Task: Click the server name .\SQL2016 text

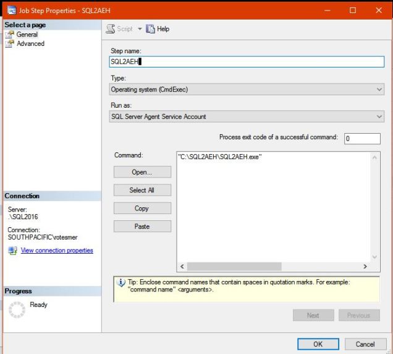Action: [23, 217]
